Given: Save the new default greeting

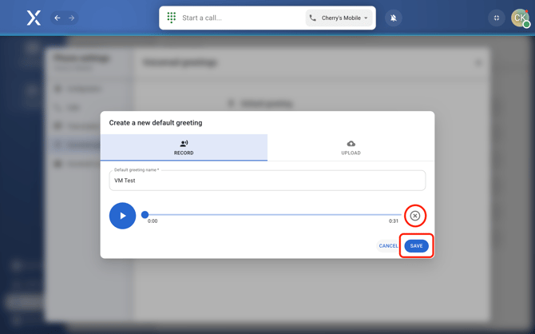Looking at the screenshot, I should click(x=416, y=246).
